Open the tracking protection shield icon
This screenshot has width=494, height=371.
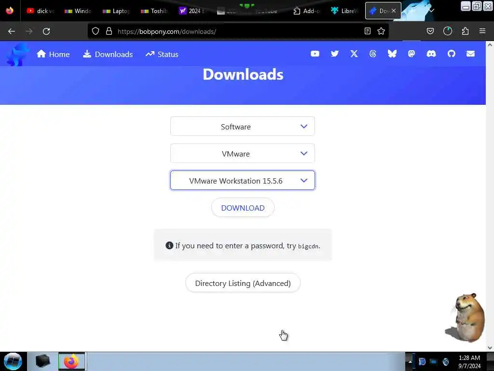pos(96,31)
